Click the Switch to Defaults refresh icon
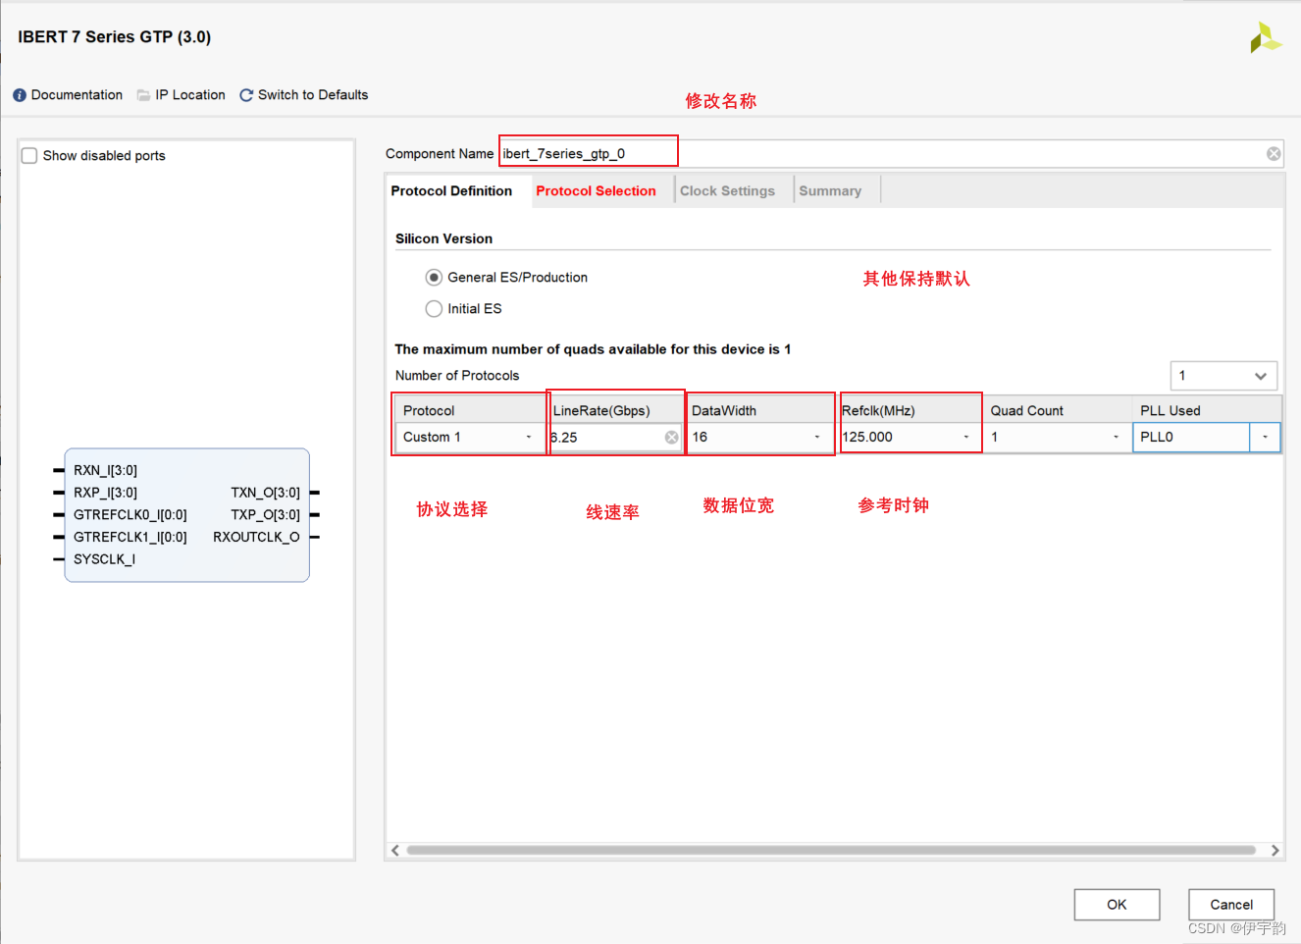 point(246,95)
